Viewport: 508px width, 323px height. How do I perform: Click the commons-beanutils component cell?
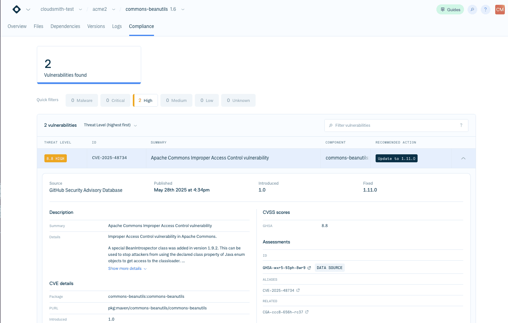click(347, 158)
